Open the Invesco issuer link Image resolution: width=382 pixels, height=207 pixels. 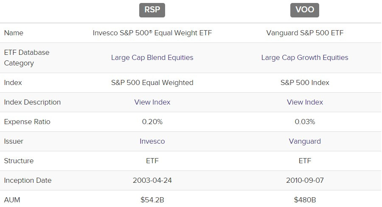point(152,141)
